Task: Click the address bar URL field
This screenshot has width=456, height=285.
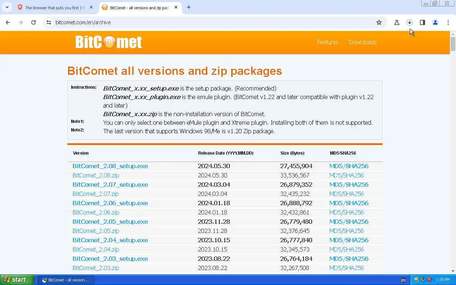Action: tap(214, 22)
